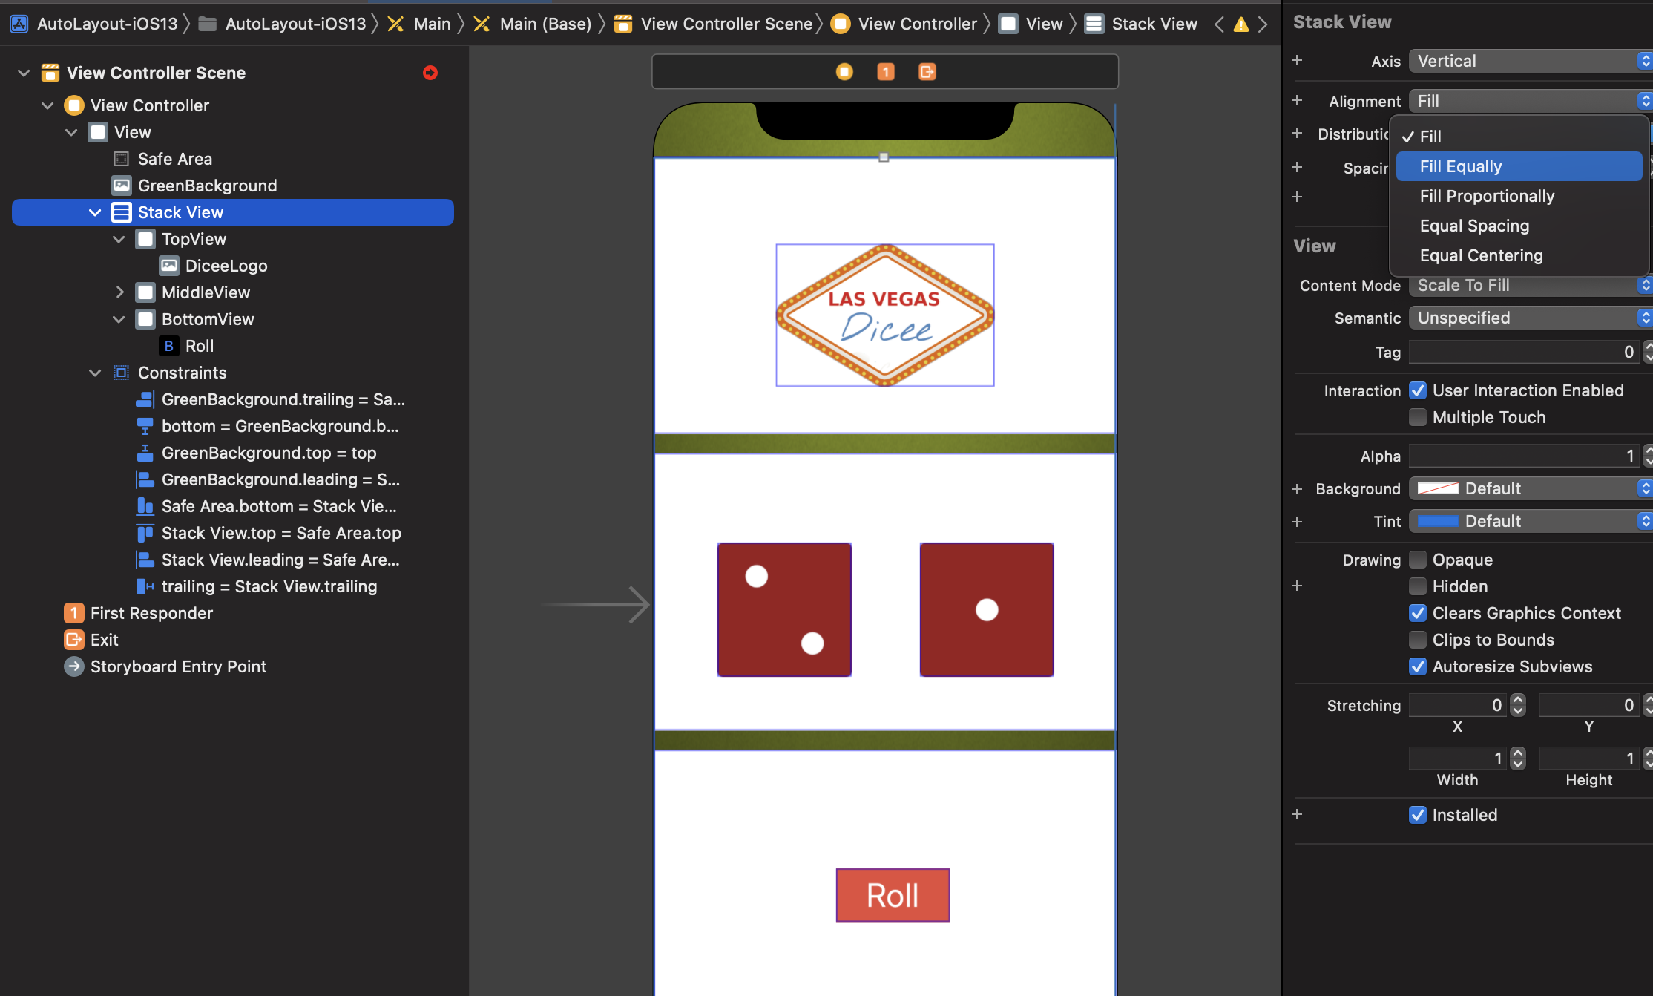Select the DiceeLogo image view item
Viewport: 1653px width, 996px height.
226,266
